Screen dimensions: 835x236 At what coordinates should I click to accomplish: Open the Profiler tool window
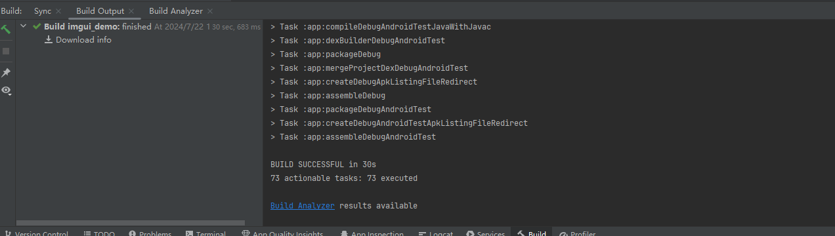coord(577,232)
